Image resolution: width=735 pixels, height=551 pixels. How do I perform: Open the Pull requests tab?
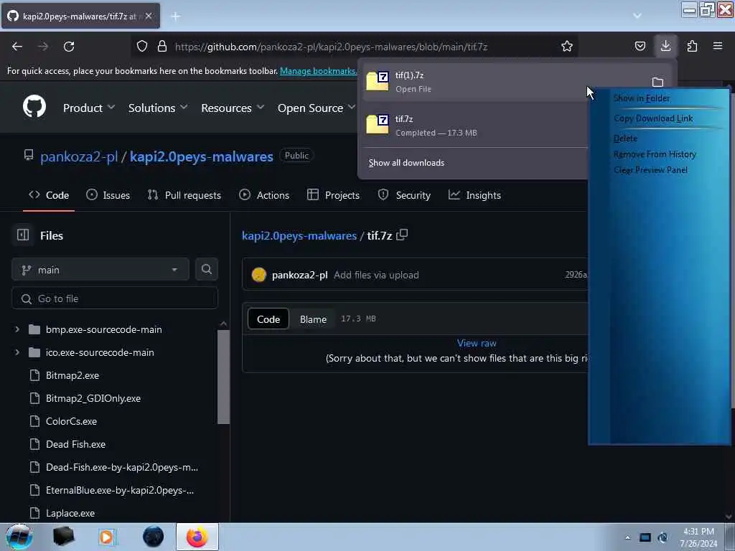click(184, 195)
